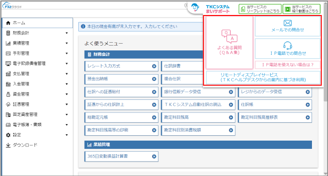
Task: Open the service introduction video button
Action: (x=301, y=9)
